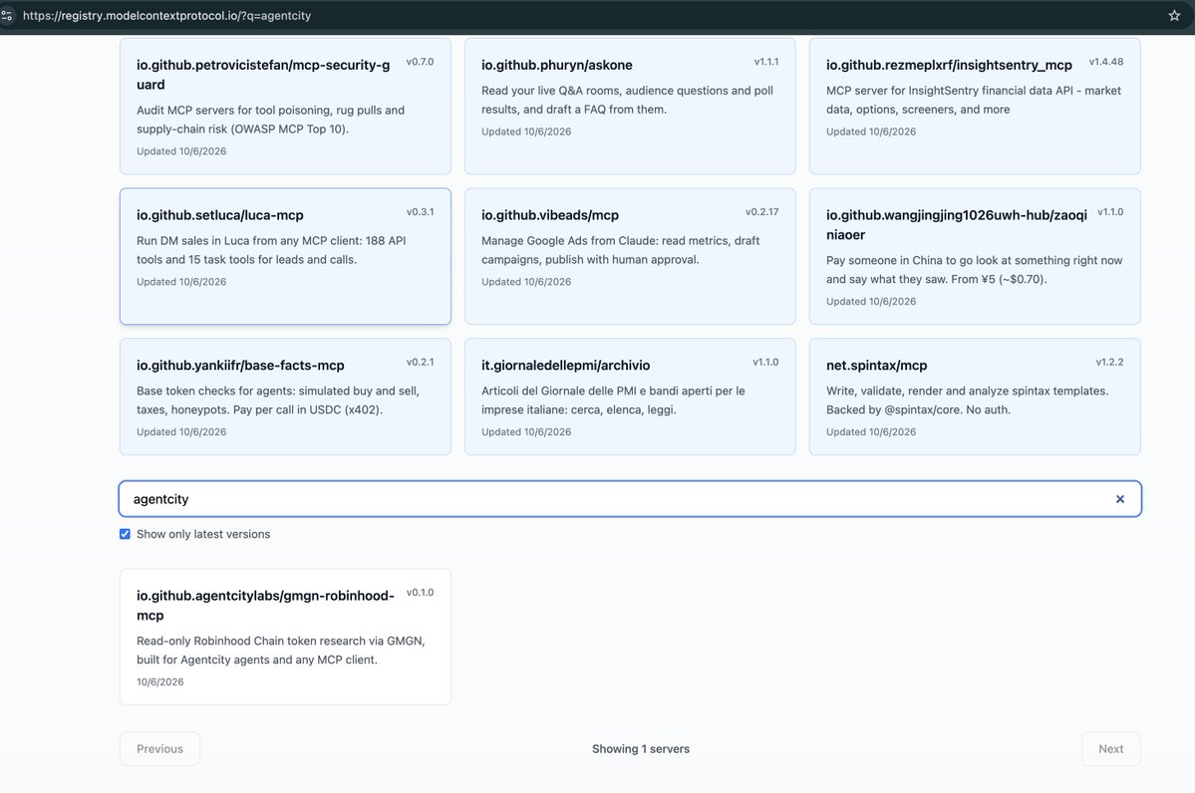Image resolution: width=1195 pixels, height=793 pixels.
Task: Click version label v1.2.2
Action: coord(1109,362)
